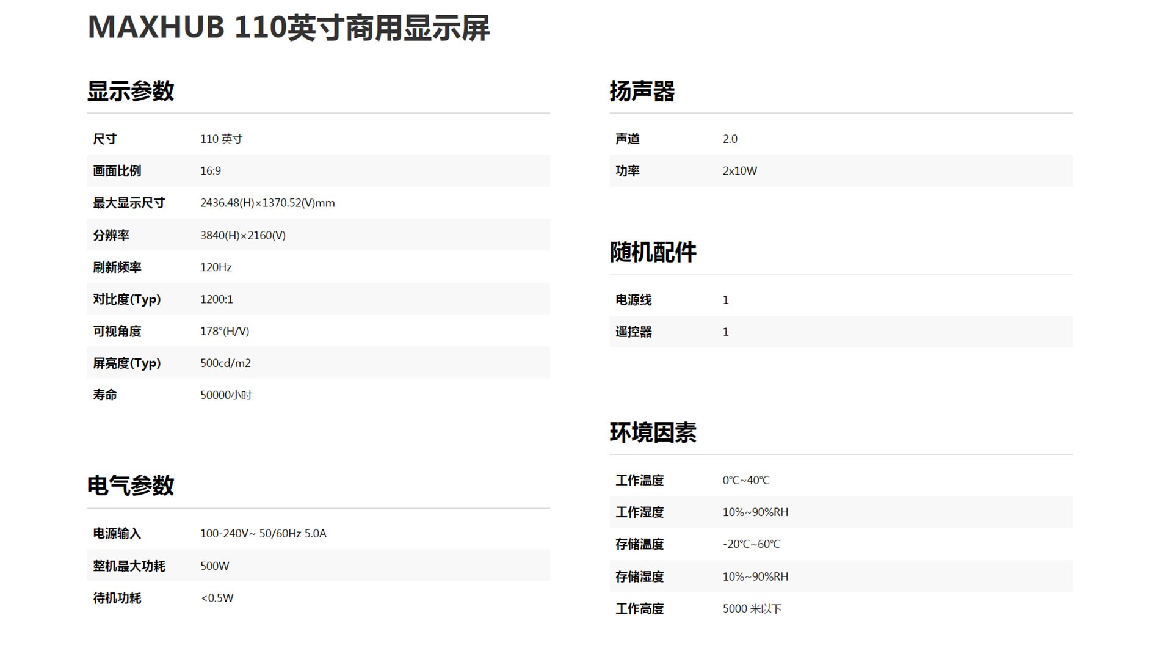
Task: Click the 电气参数 section heading
Action: (x=131, y=486)
